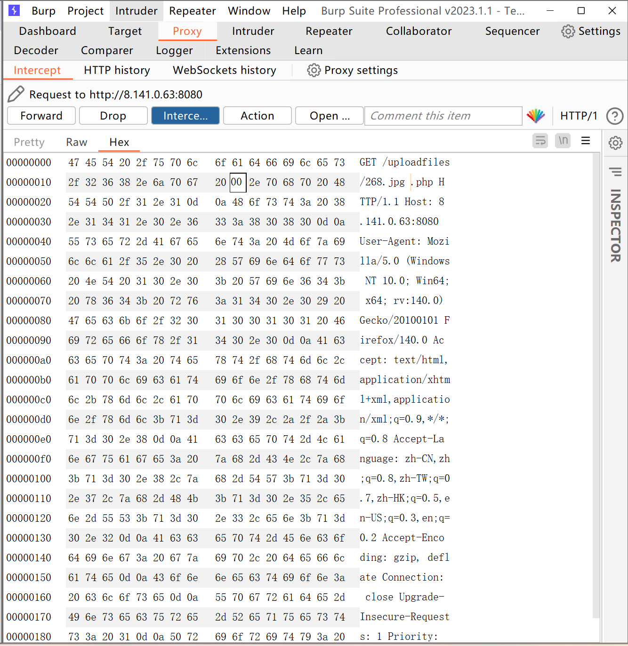This screenshot has height=646, width=628.
Task: Click the first byte 47 in row 00000000
Action: (x=74, y=162)
